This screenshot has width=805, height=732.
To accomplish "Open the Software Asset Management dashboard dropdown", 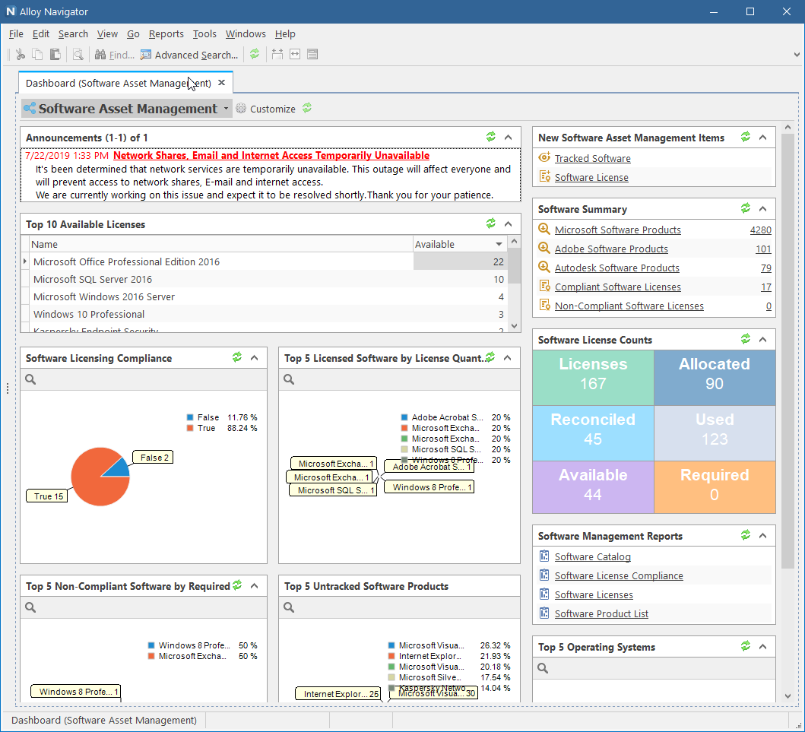I will coord(227,108).
